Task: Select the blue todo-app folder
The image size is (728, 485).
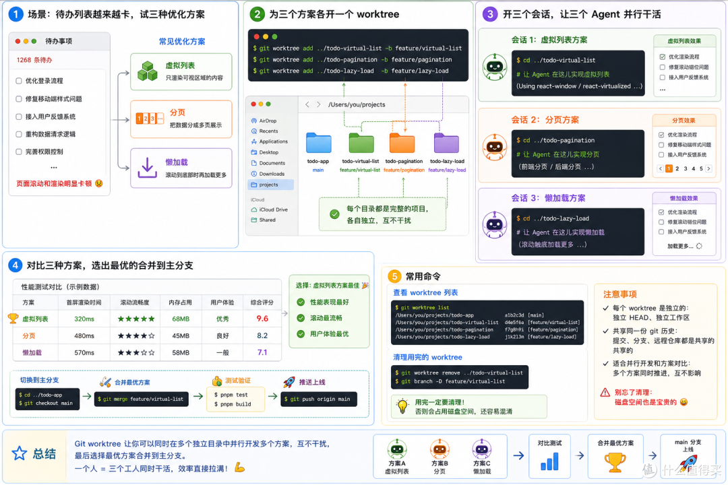Action: tap(318, 143)
